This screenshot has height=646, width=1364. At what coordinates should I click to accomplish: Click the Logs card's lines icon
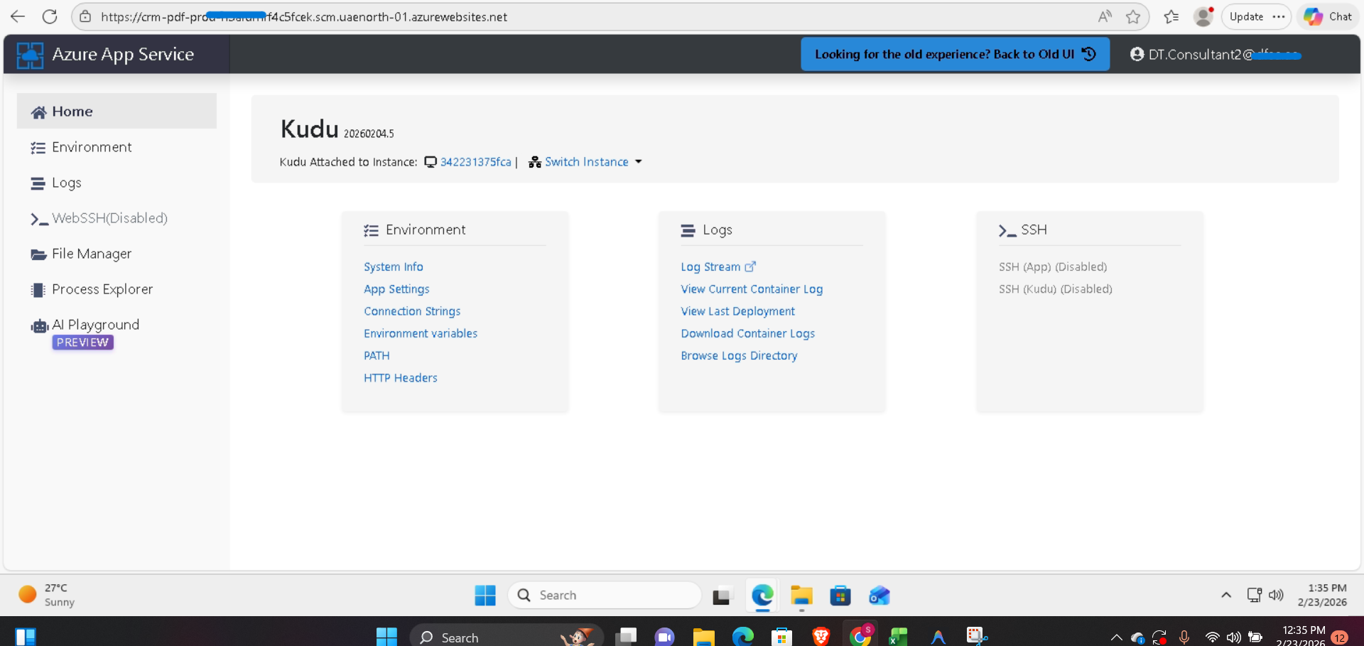(688, 230)
